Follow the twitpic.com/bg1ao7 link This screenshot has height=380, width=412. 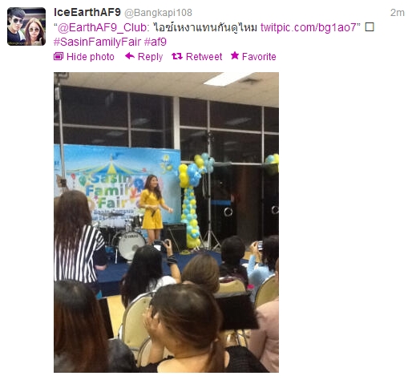tap(309, 27)
